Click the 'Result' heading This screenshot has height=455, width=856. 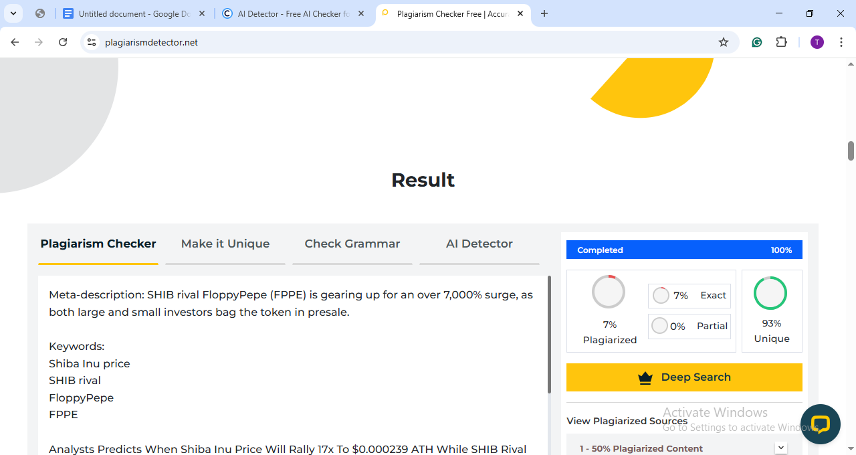point(423,179)
